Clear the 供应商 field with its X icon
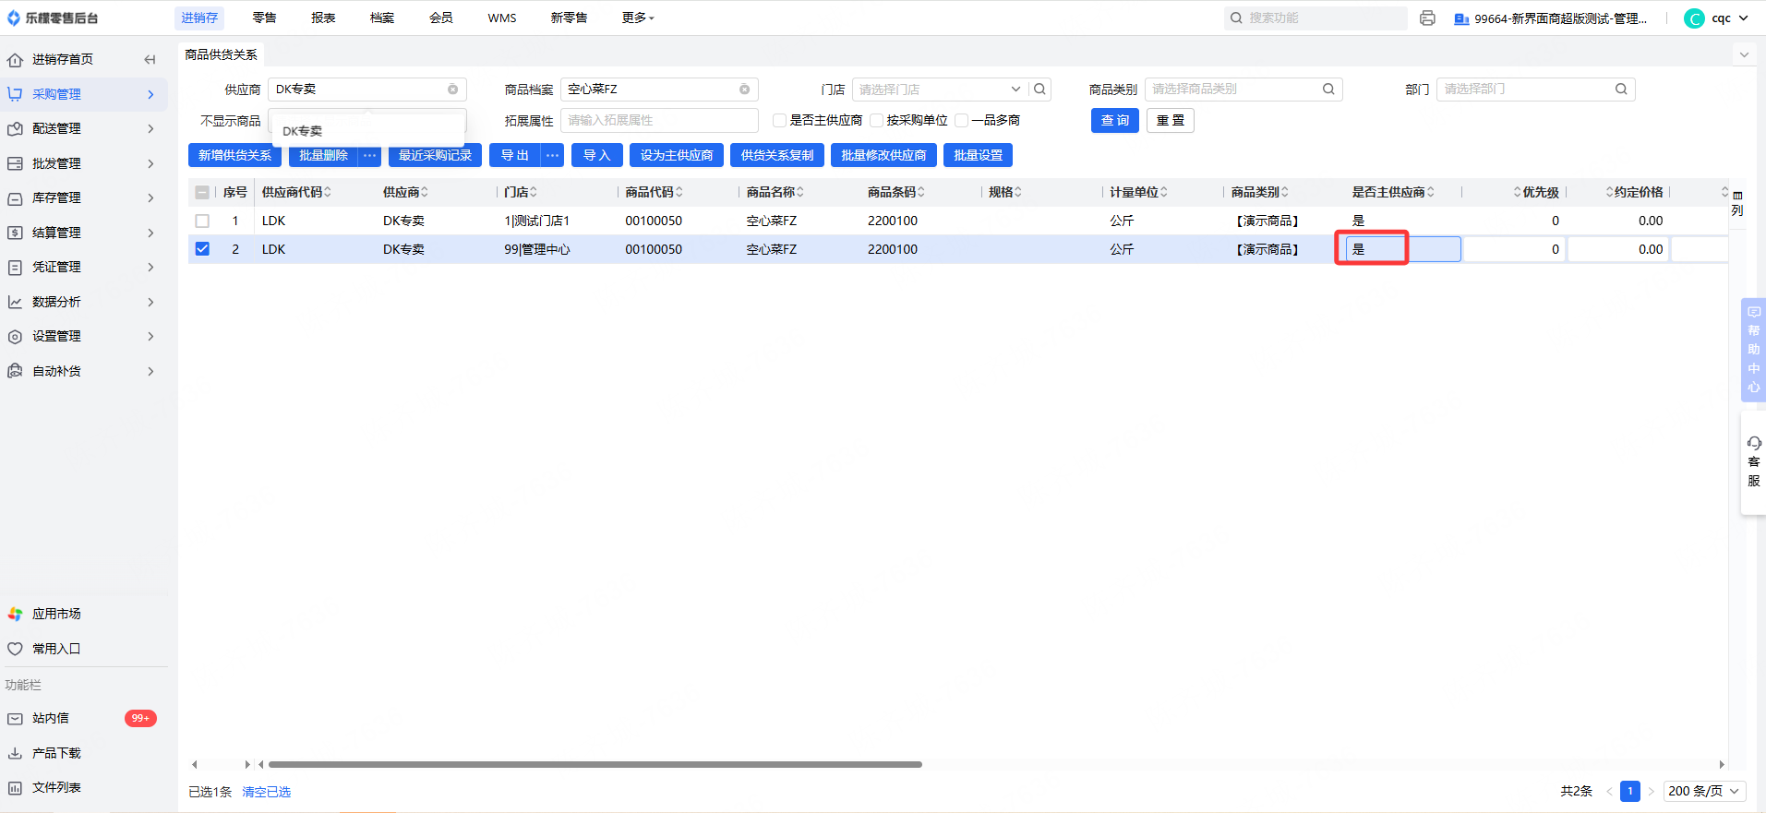The image size is (1766, 813). pos(452,90)
